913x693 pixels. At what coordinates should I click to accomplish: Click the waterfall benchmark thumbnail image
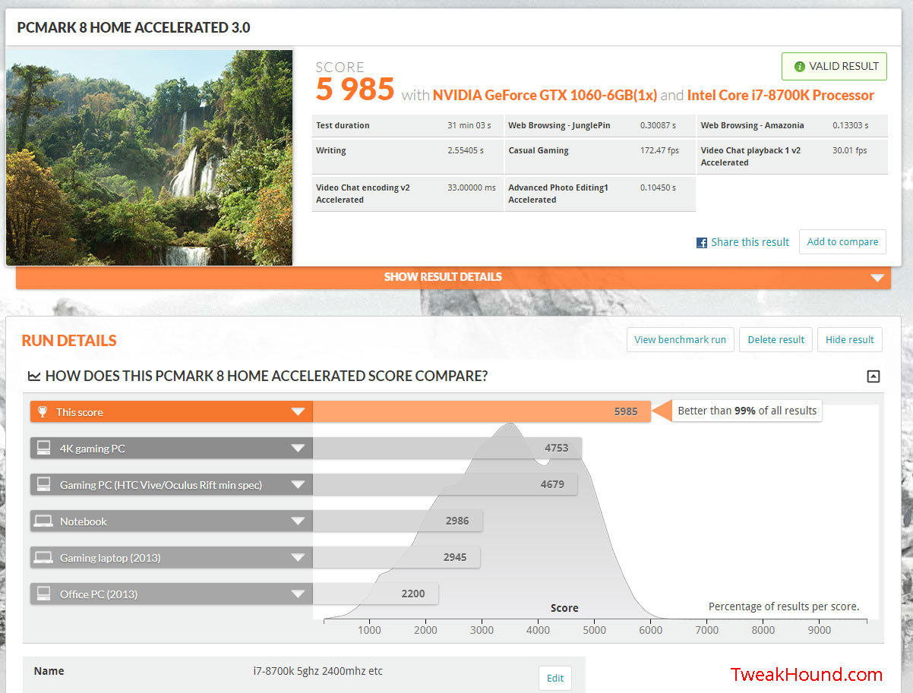(150, 158)
